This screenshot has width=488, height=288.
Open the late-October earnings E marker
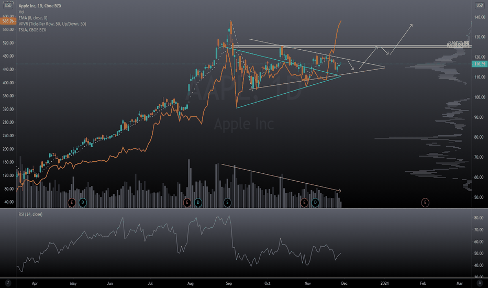click(304, 202)
